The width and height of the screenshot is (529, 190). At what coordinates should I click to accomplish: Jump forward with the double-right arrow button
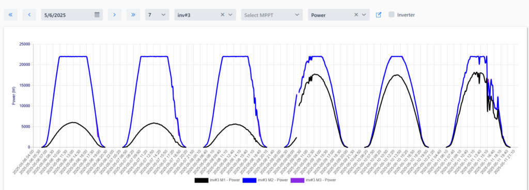(x=133, y=15)
